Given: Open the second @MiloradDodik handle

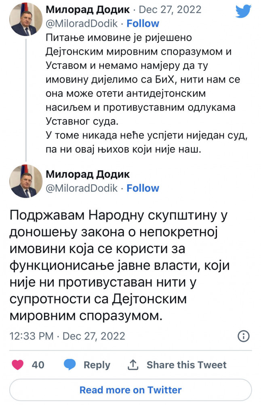Looking at the screenshot, I should [82, 188].
